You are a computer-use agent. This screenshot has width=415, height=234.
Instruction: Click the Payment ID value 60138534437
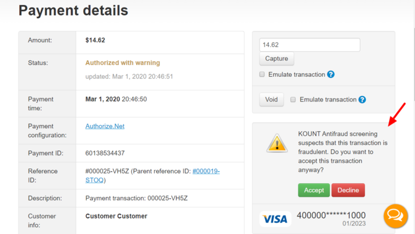tap(105, 153)
